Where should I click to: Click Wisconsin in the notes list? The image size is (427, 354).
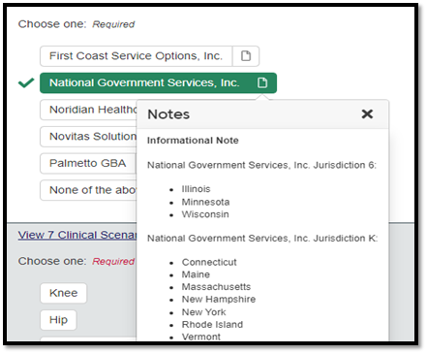click(x=205, y=214)
